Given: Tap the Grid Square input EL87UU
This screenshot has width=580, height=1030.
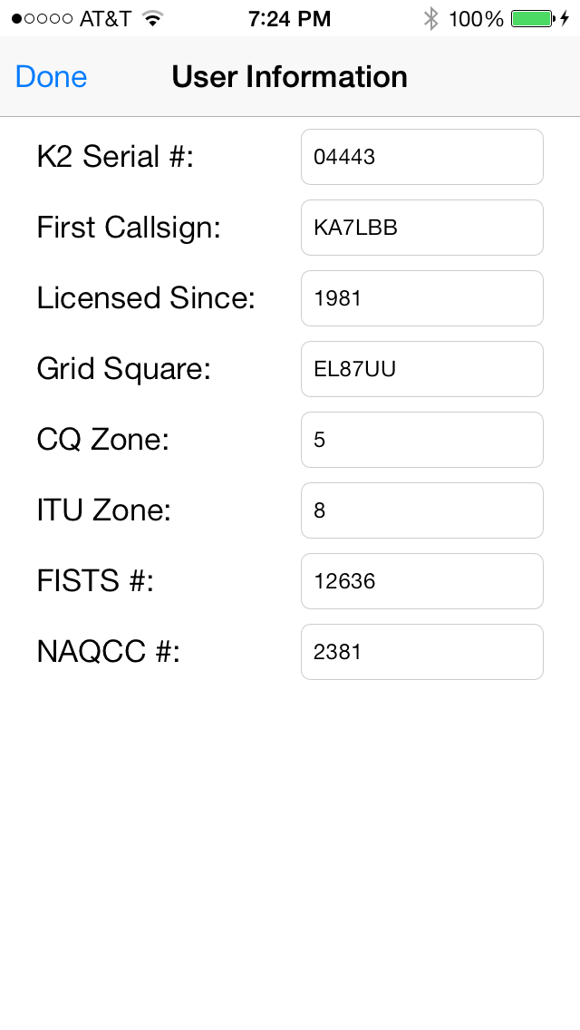Looking at the screenshot, I should pos(422,369).
